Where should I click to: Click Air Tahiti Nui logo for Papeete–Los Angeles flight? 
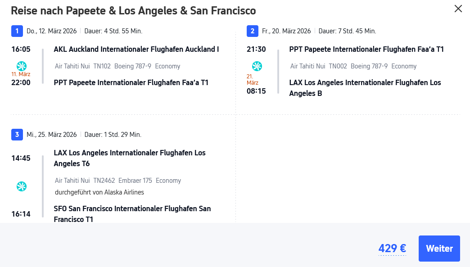pos(257,66)
